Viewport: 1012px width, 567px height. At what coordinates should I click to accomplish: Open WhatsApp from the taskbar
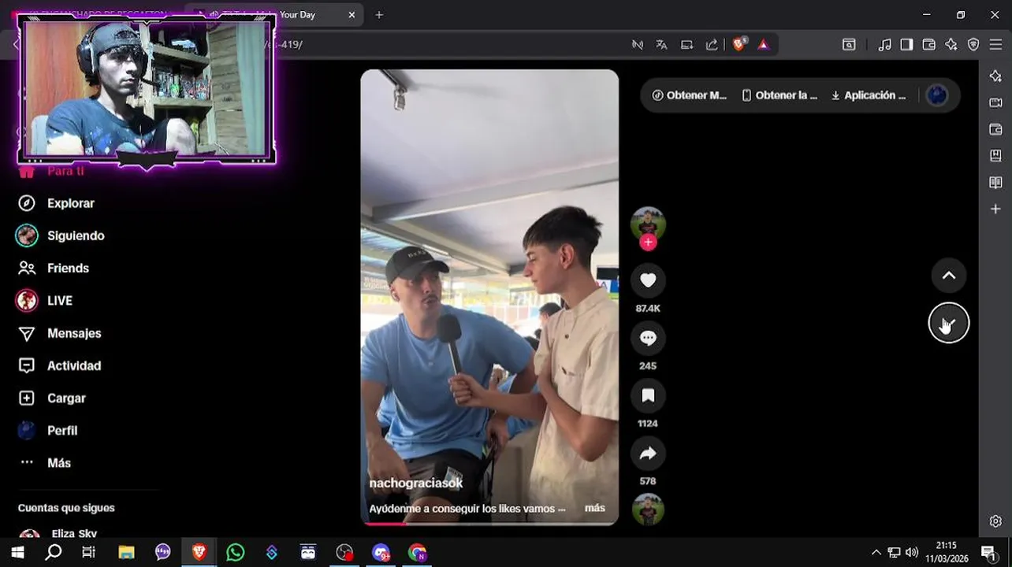(x=235, y=553)
